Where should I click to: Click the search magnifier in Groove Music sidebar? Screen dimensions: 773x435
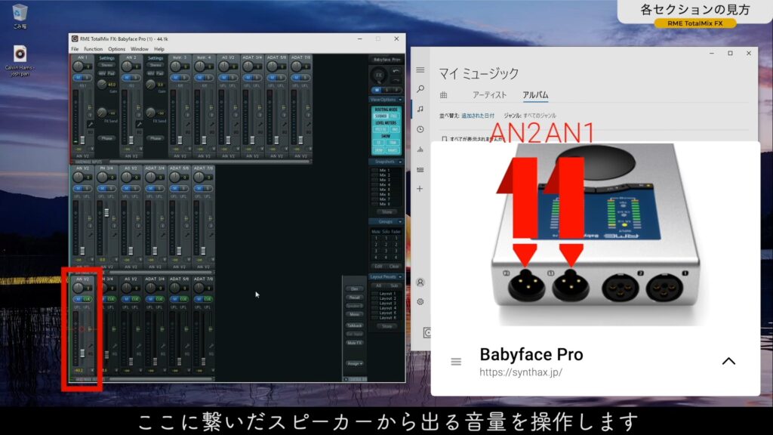pyautogui.click(x=420, y=89)
